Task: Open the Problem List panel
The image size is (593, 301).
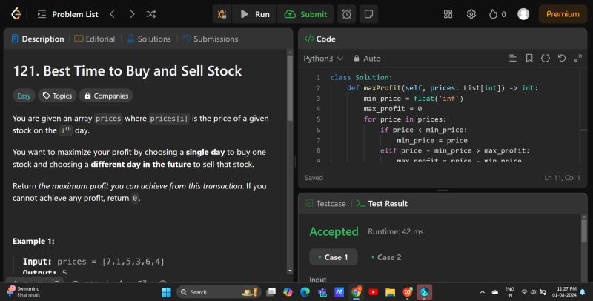Action: point(67,14)
